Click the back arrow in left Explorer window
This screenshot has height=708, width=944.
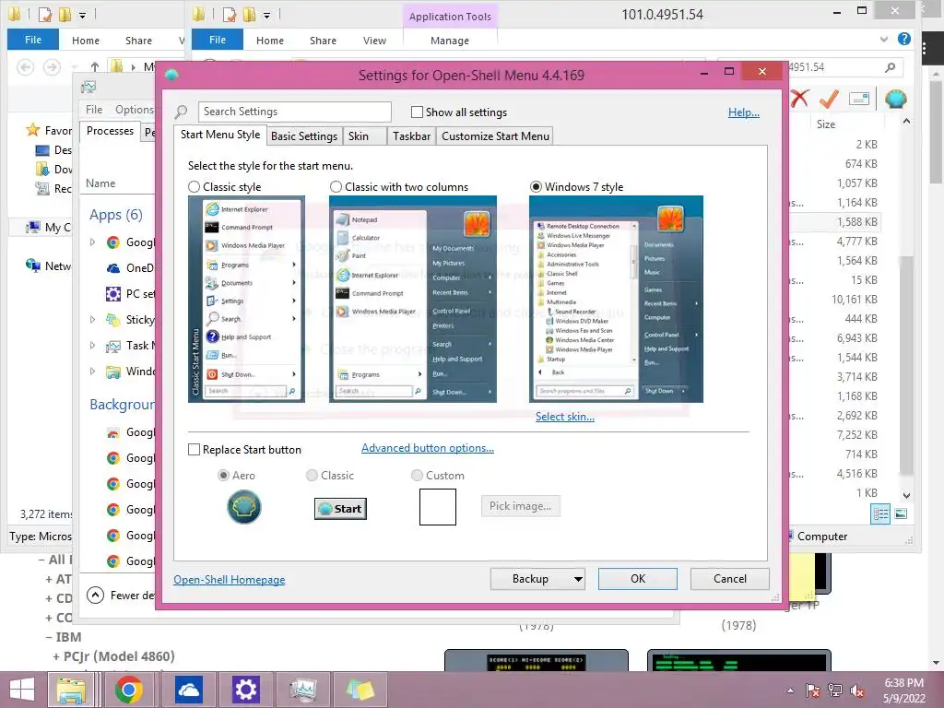[25, 66]
